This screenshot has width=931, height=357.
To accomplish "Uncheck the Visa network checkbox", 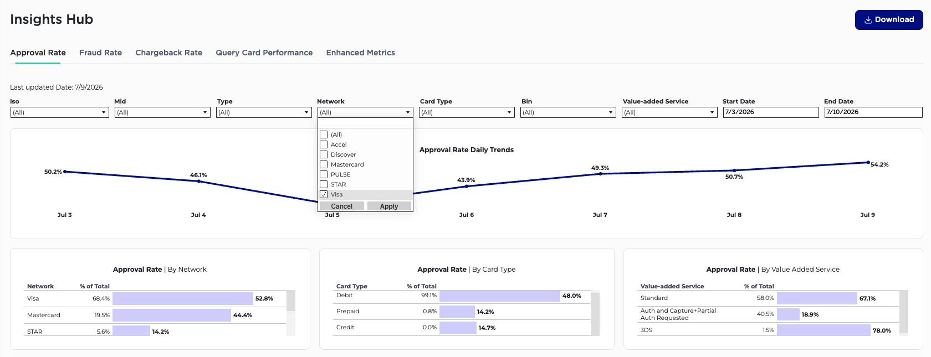I will (324, 194).
